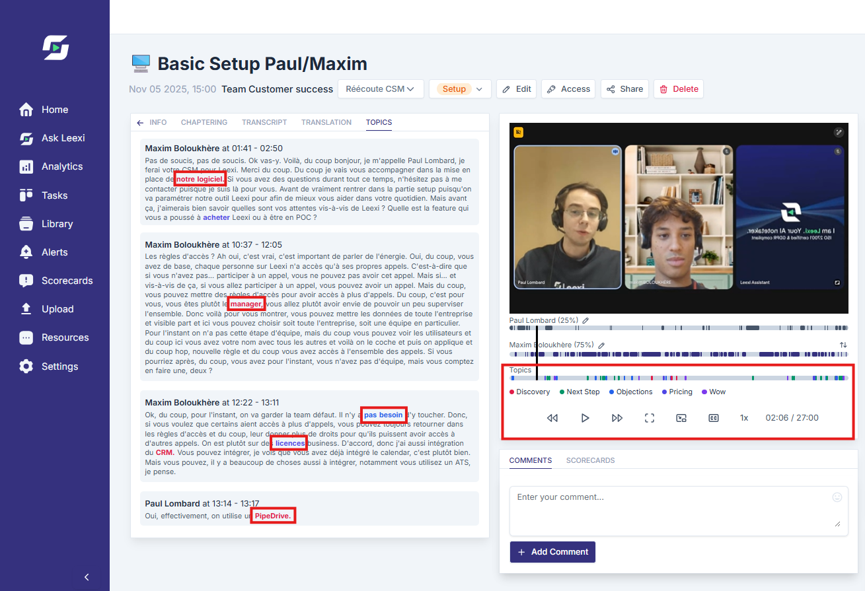Click the 'pas besoin' highlighted keyword
865x591 pixels.
click(383, 415)
